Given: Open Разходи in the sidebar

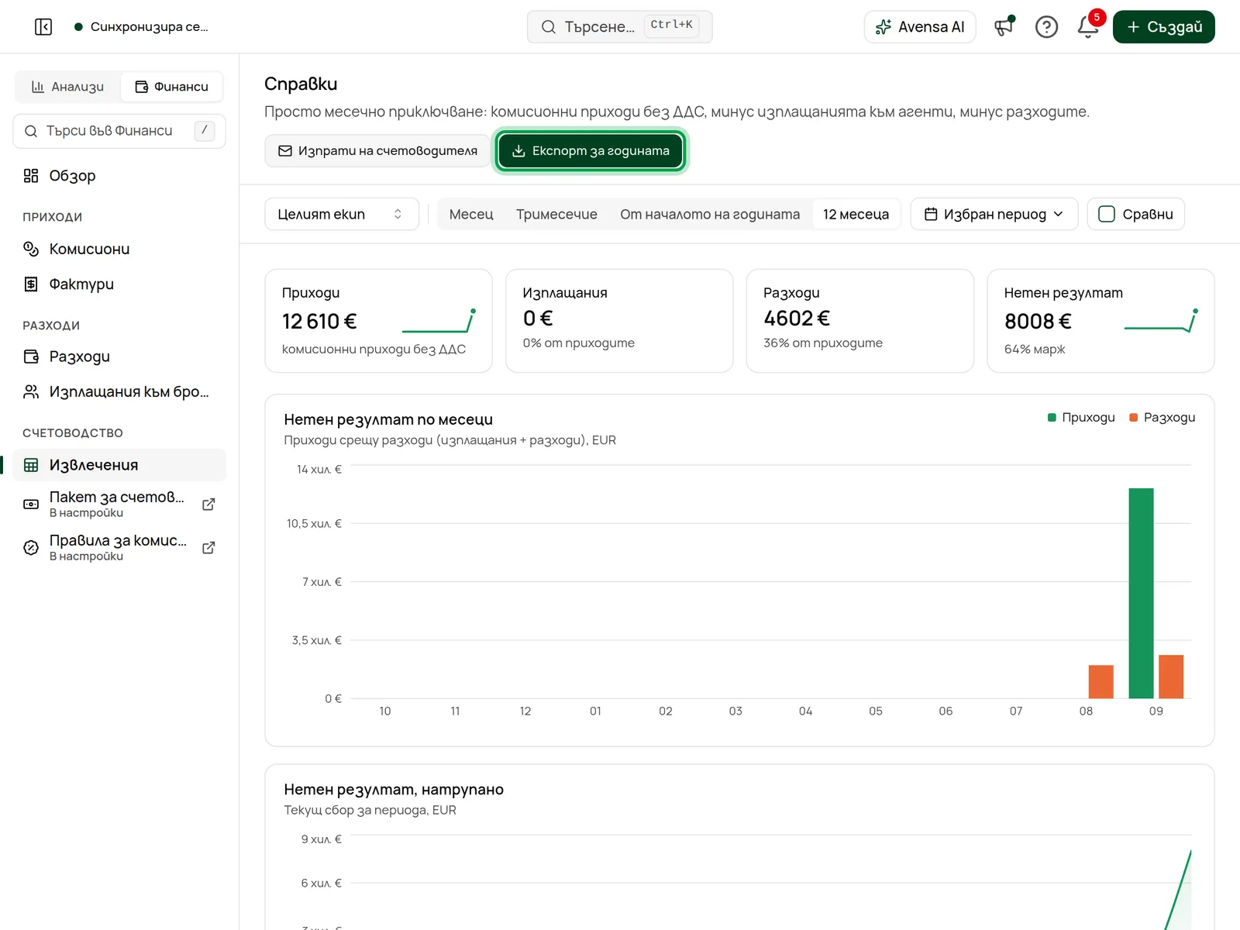Looking at the screenshot, I should 119,356.
